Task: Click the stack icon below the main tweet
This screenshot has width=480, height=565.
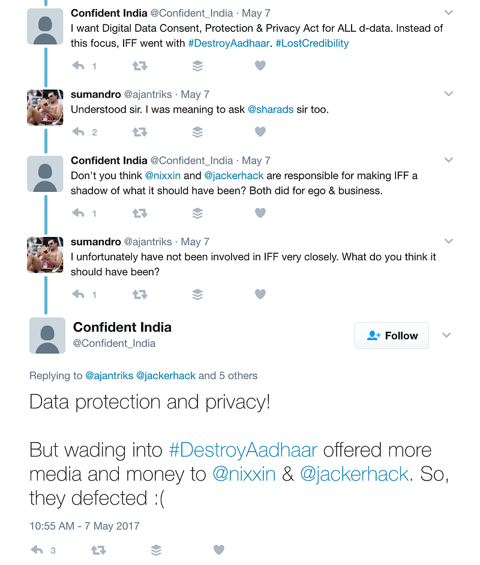Action: tap(157, 549)
